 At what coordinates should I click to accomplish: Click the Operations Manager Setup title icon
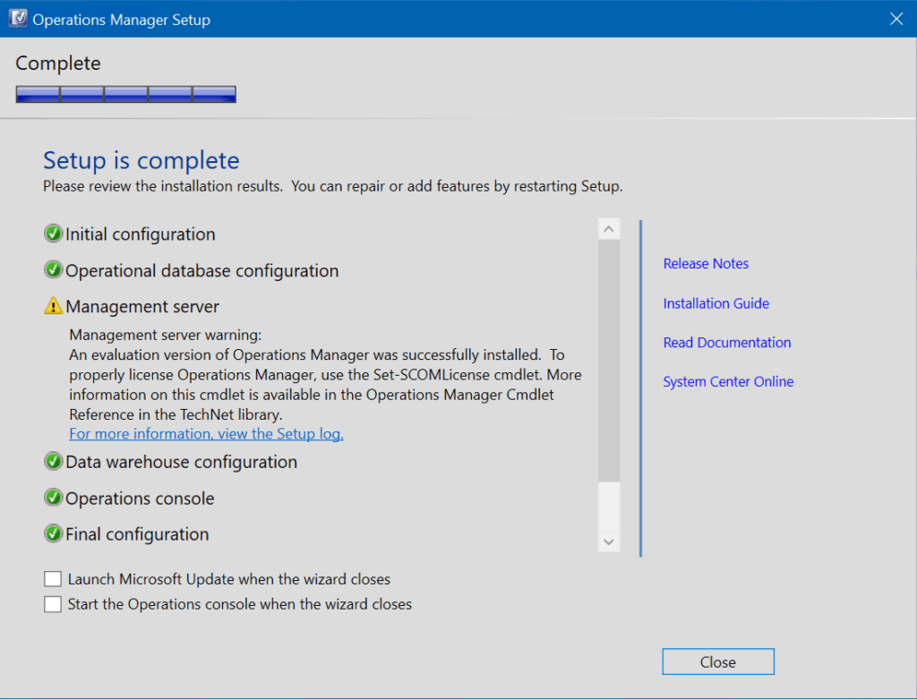18,19
